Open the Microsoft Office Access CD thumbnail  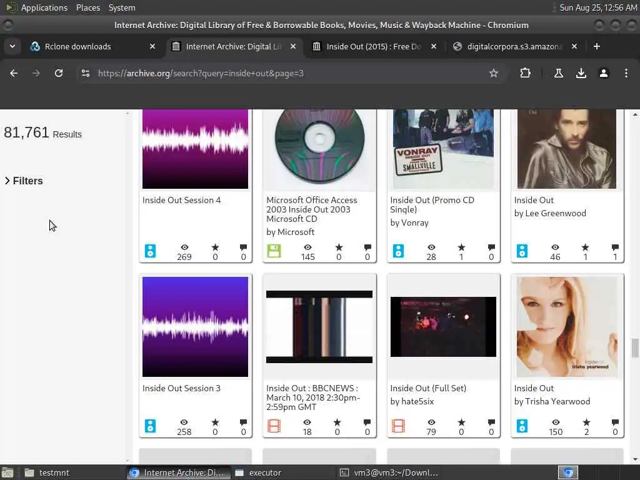[319, 149]
